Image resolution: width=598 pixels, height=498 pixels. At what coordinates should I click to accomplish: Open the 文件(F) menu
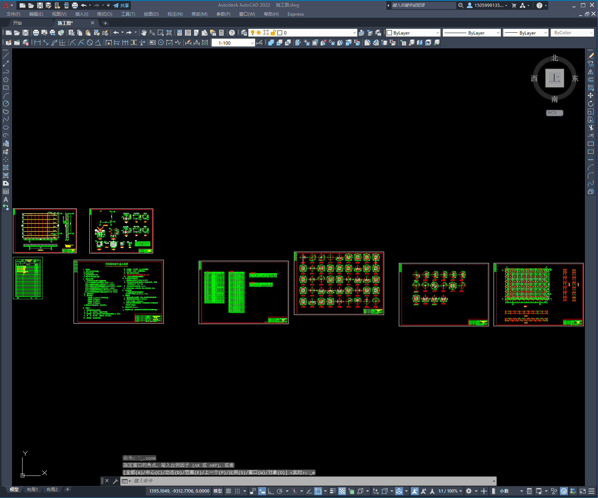pos(13,14)
